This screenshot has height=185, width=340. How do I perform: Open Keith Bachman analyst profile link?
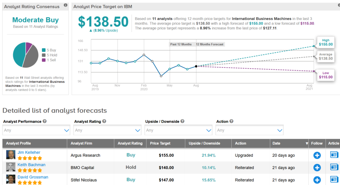coord(32,165)
